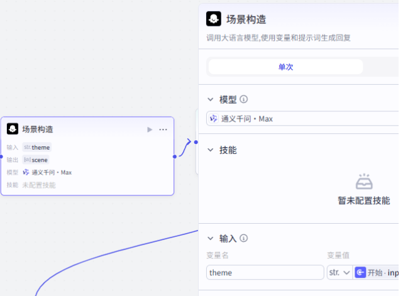Viewport: 403px width, 296px height.
Task: Run the 场景构造 node with play icon
Action: pos(150,129)
